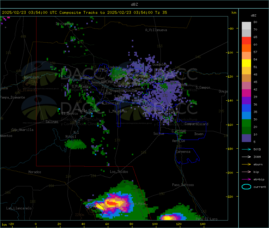Click the eb+bip magenta arrow legend icon
The image size is (269, 228).
coord(246,179)
